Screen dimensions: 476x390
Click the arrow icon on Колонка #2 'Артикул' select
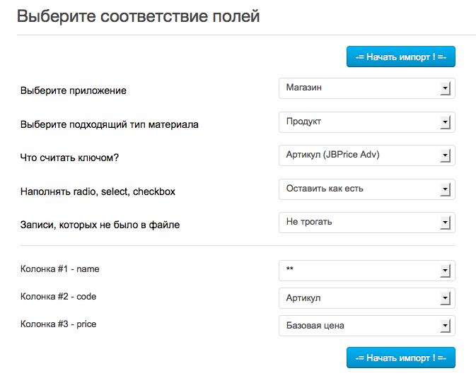(445, 299)
